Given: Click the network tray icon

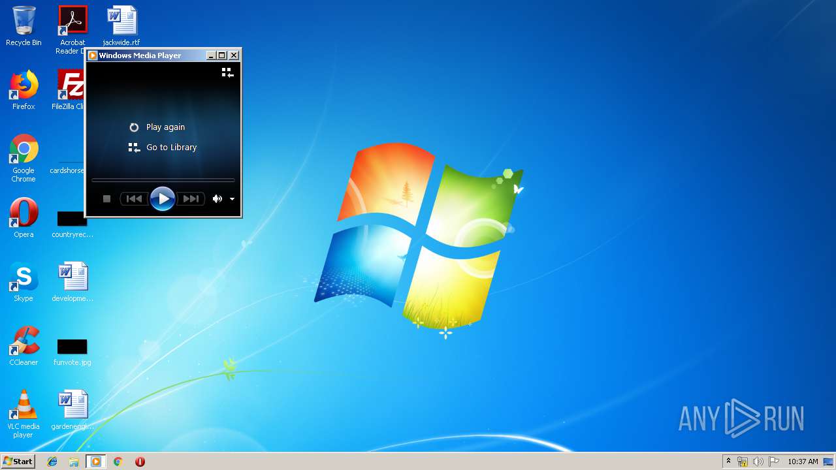Looking at the screenshot, I should [743, 462].
